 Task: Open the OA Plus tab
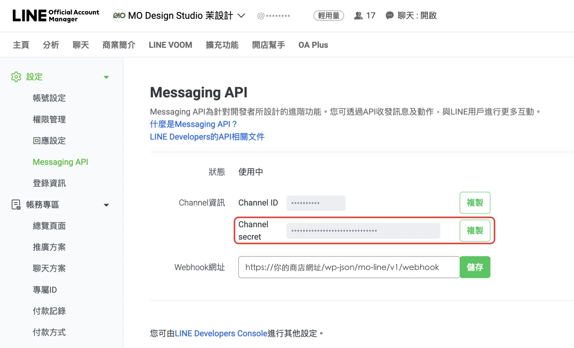click(313, 45)
